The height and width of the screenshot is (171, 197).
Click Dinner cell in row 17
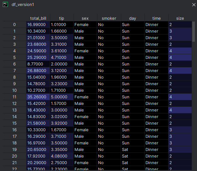(x=156, y=137)
